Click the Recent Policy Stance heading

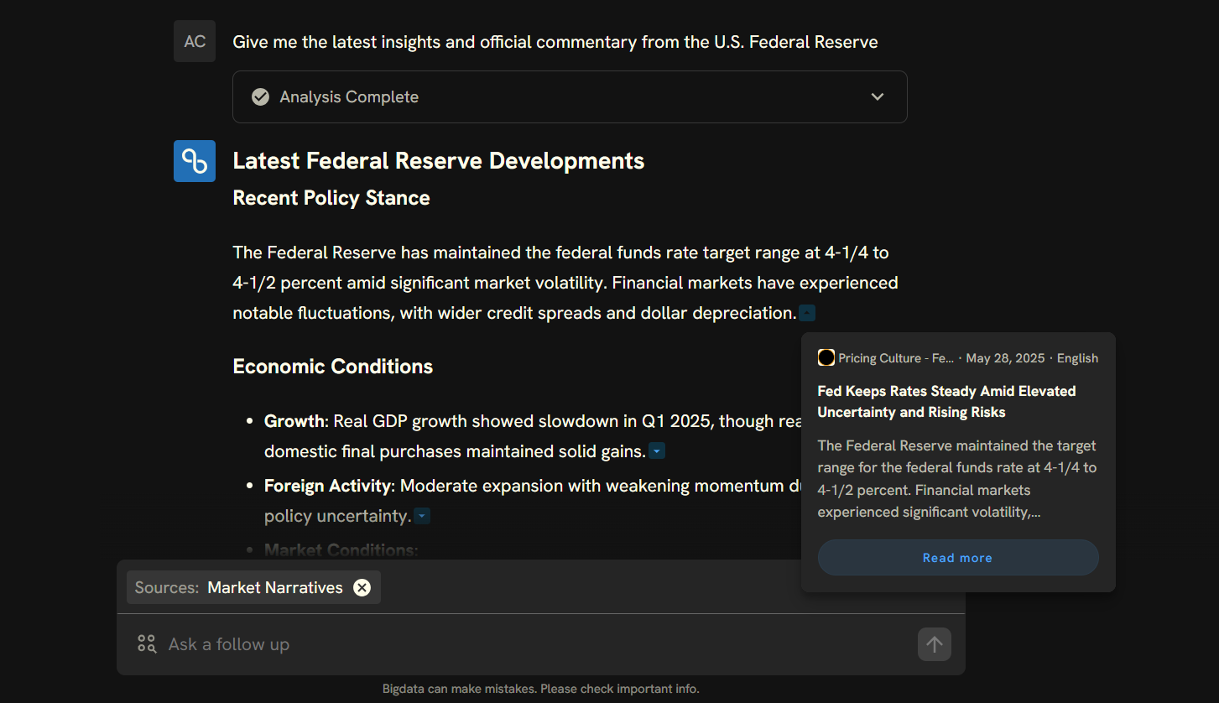coord(331,198)
